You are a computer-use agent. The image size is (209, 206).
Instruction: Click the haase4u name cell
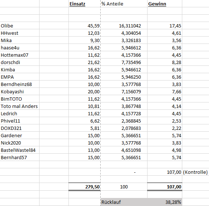click(x=20, y=48)
